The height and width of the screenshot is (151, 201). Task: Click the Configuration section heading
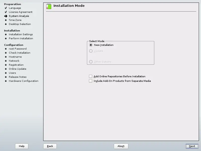click(14, 45)
